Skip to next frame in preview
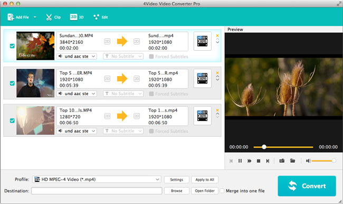 268,161
